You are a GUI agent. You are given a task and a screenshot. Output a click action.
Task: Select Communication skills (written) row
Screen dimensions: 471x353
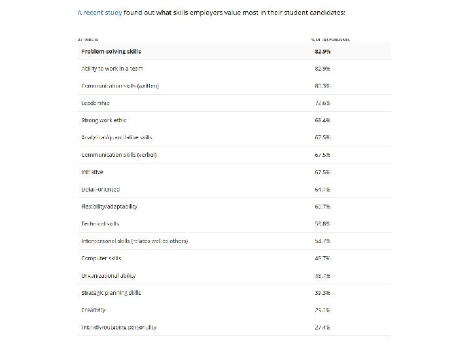click(120, 86)
